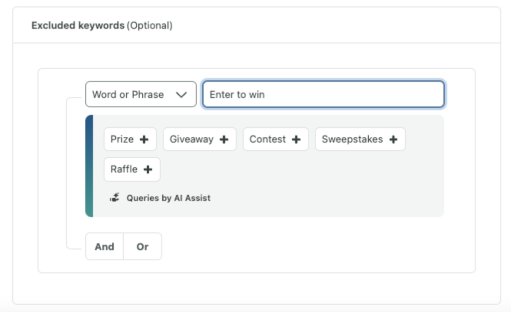
Task: Click the blue-teal gradient bar of suggestions
Action: coord(89,166)
